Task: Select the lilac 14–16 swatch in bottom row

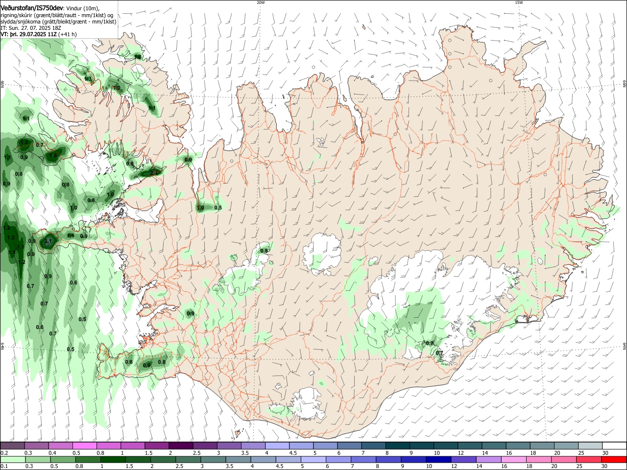Action: pyautogui.click(x=488, y=460)
